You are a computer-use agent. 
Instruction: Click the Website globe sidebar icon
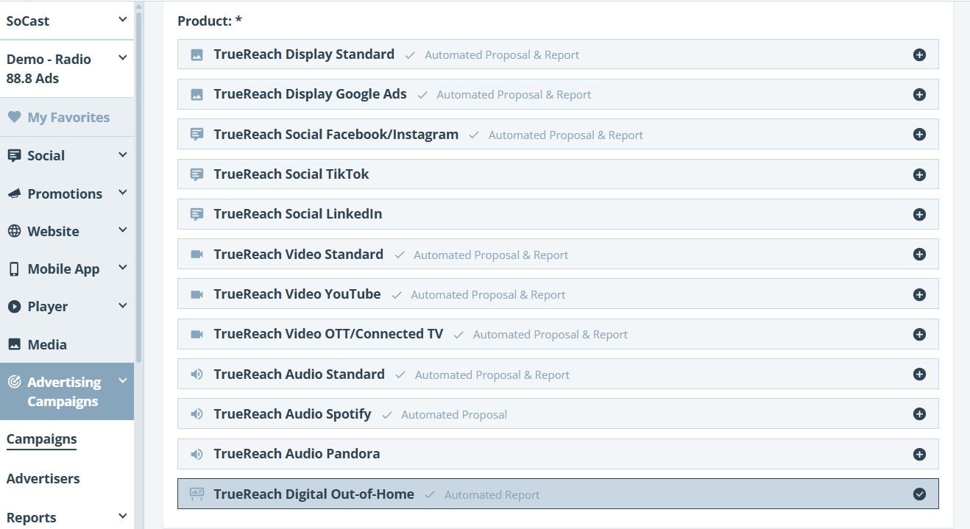(x=14, y=231)
